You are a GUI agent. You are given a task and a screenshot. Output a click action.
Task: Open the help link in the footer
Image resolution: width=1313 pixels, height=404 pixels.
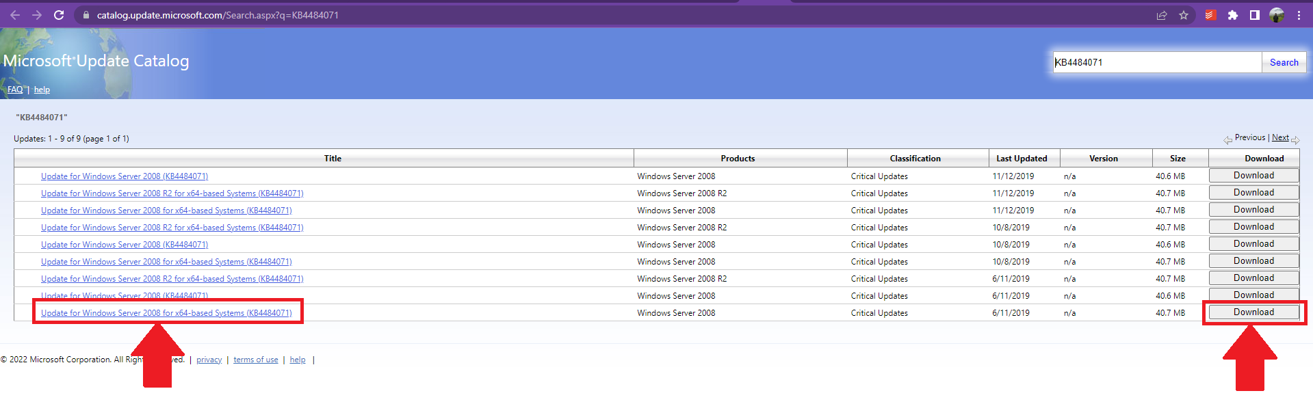click(x=298, y=360)
